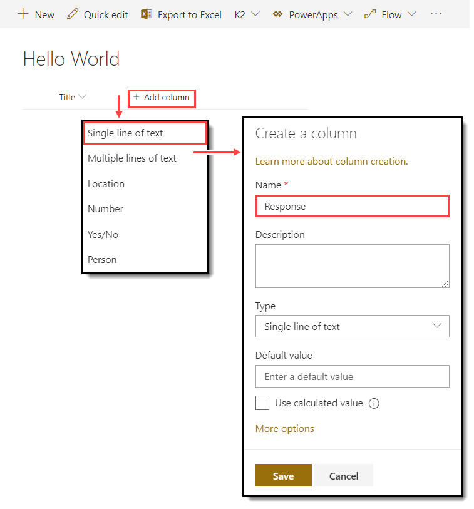Open the more options ellipsis icon

pyautogui.click(x=436, y=14)
